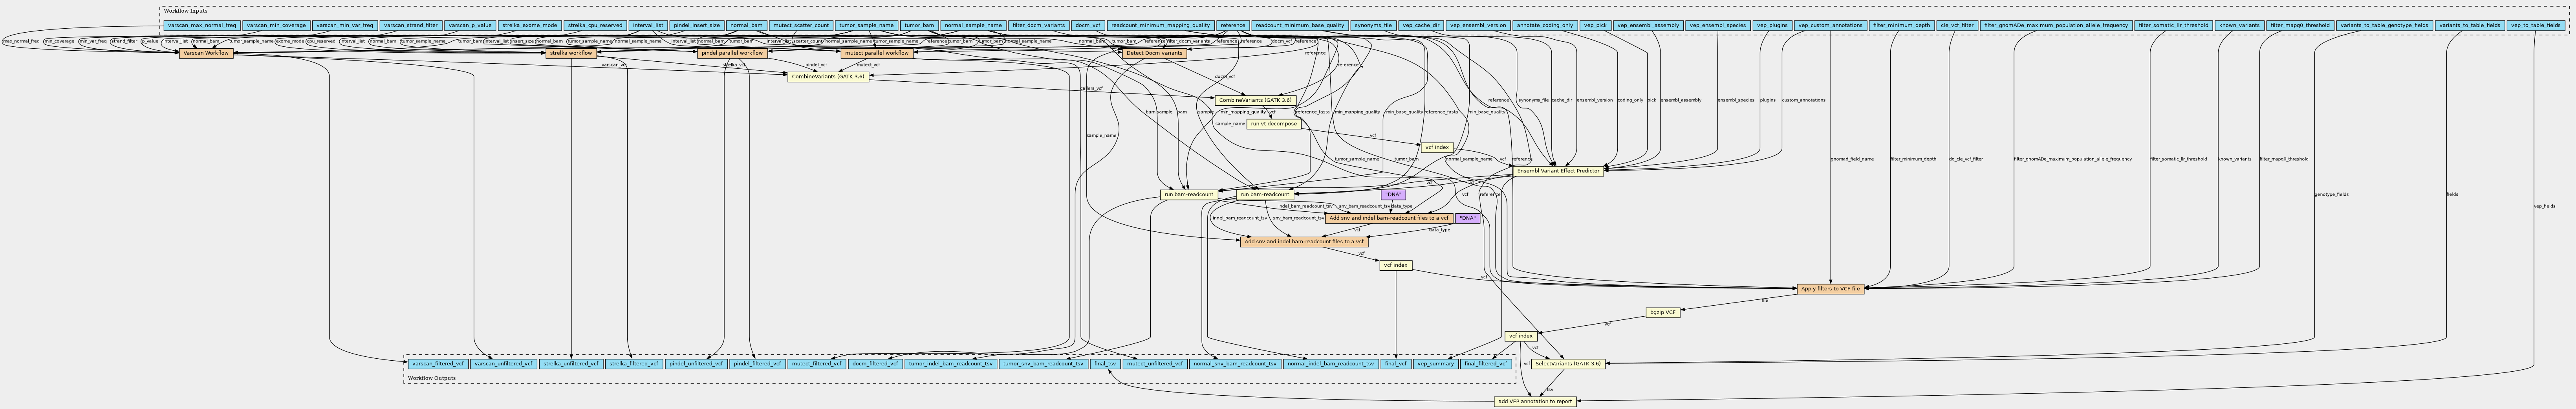Click the 'varscan_filtered_vcf' output
The height and width of the screenshot is (409, 2576).
[437, 364]
